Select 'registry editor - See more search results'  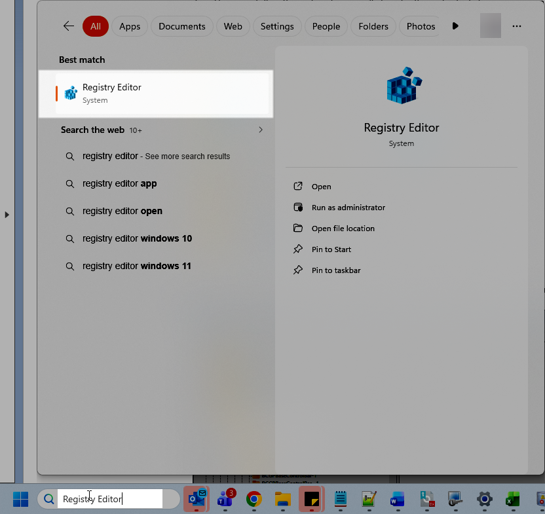[156, 156]
